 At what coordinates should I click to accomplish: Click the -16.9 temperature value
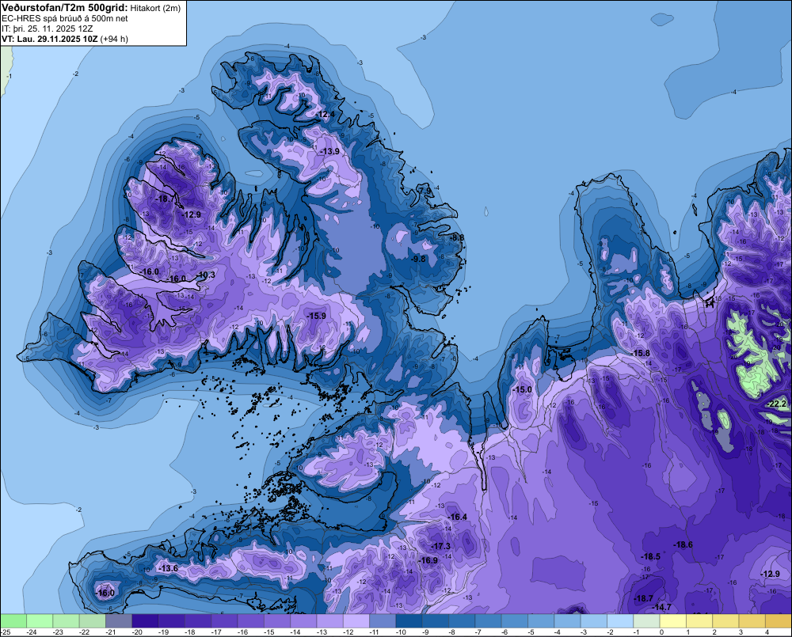428,560
